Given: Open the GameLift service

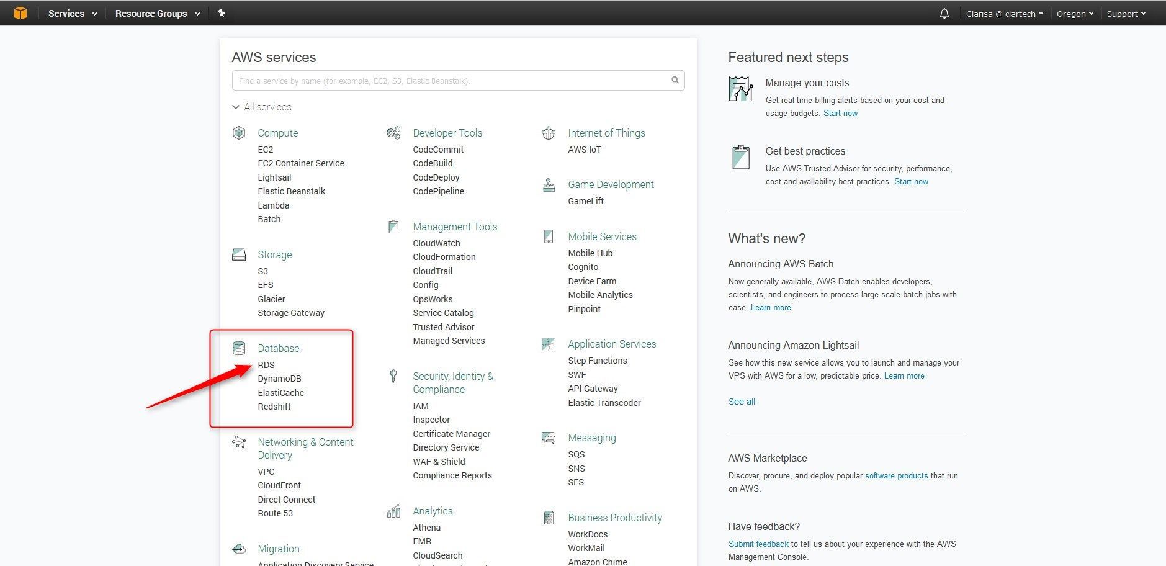Looking at the screenshot, I should pyautogui.click(x=586, y=201).
